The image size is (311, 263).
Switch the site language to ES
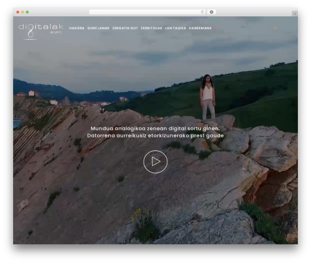[275, 28]
